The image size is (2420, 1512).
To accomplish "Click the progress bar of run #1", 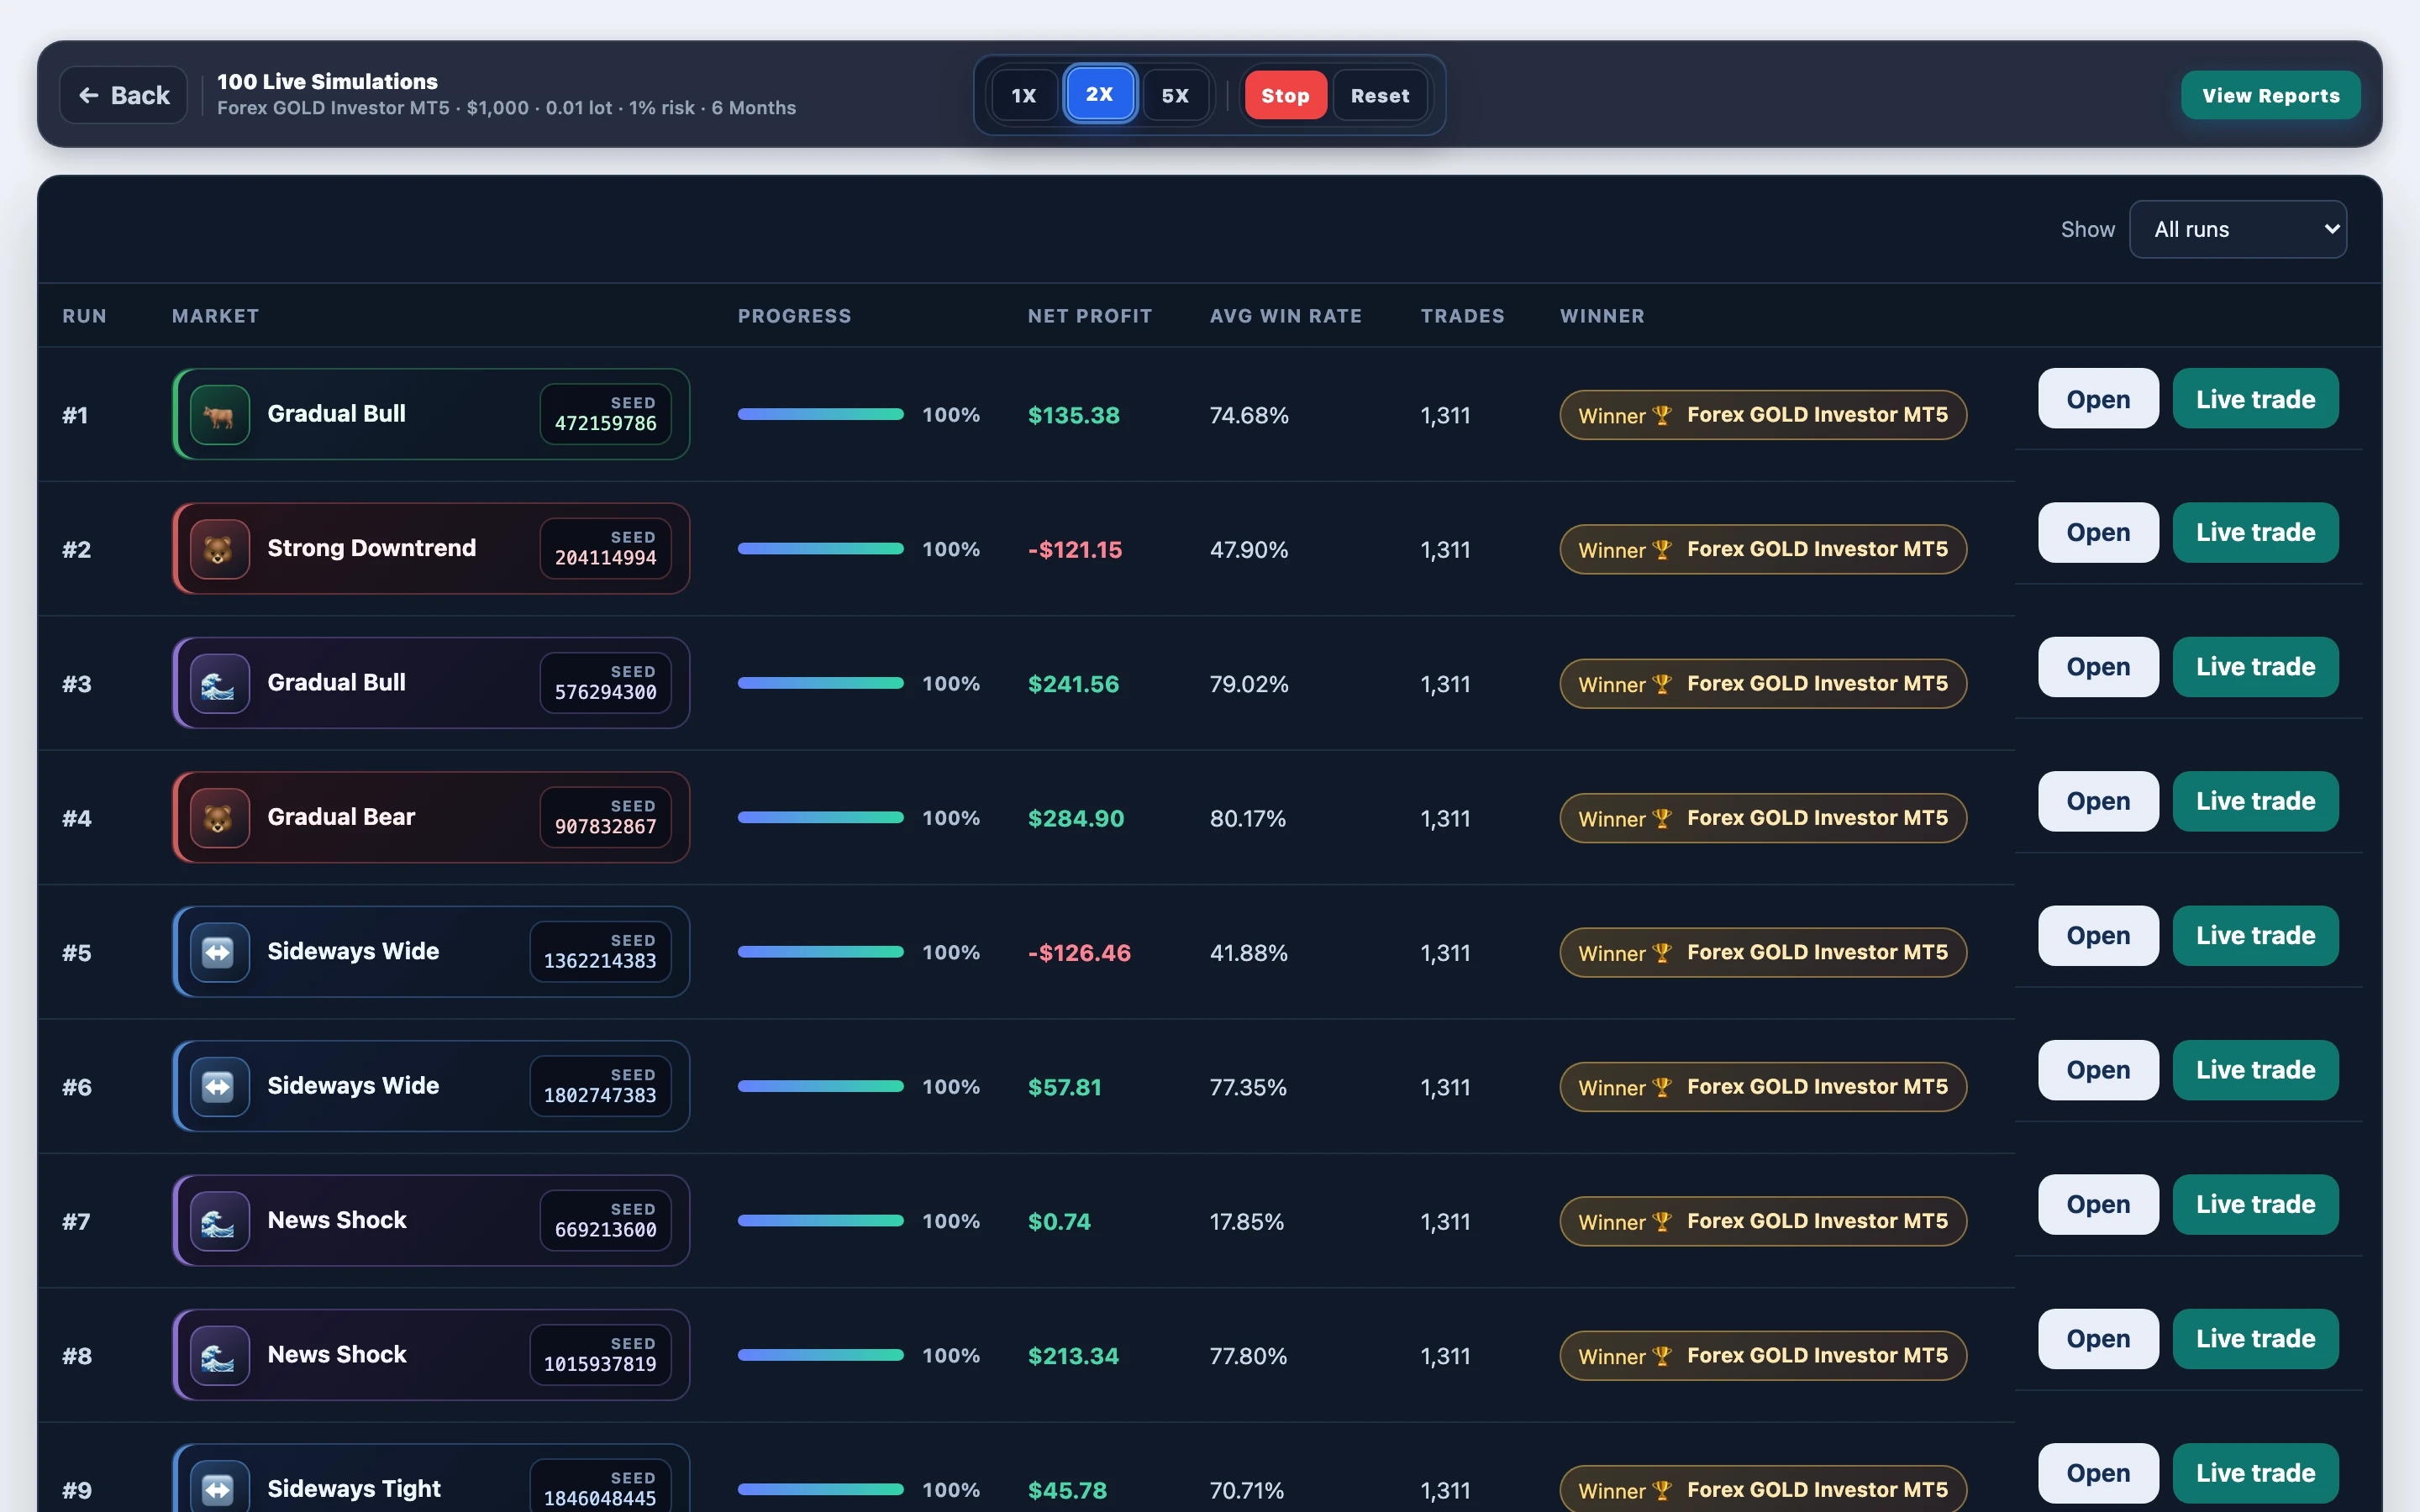I will 821,414.
